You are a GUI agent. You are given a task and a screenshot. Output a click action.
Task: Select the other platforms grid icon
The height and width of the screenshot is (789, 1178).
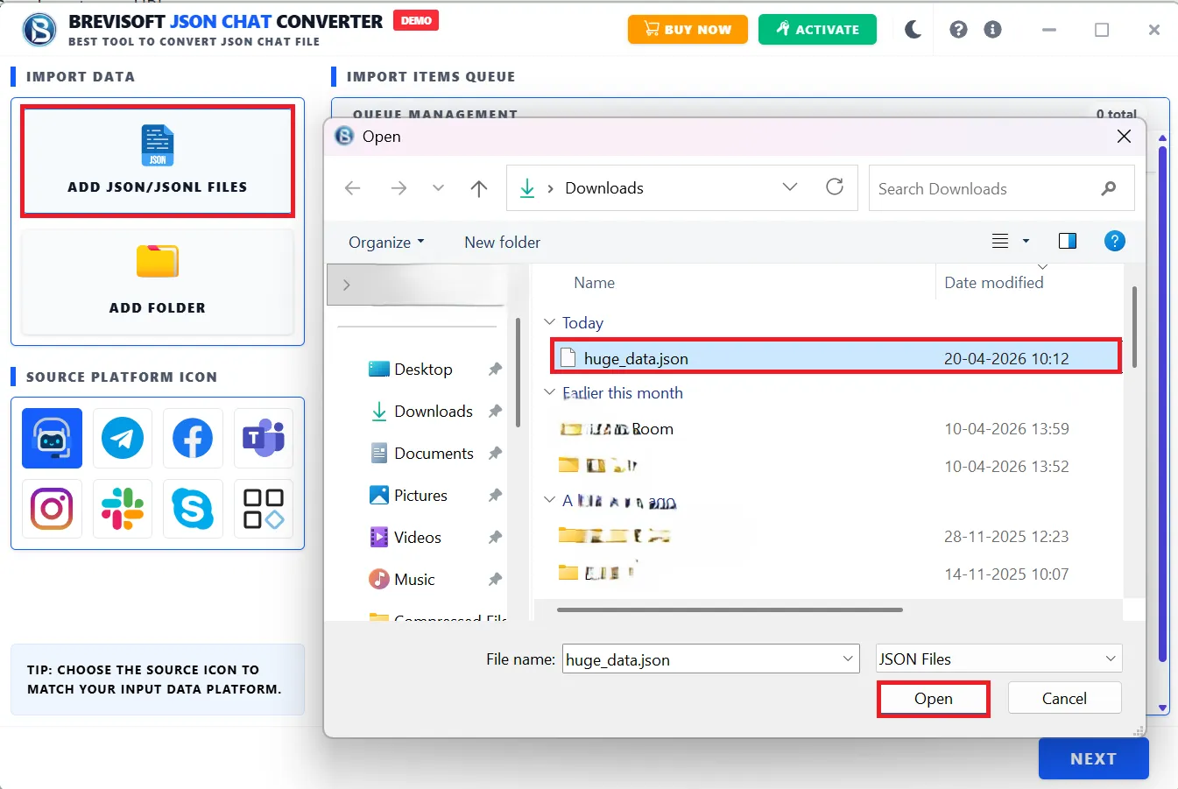click(x=264, y=509)
